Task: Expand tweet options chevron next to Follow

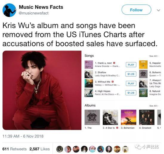Action: 159,10
